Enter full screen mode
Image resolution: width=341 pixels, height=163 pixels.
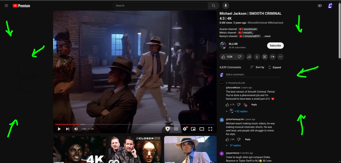tap(210, 129)
